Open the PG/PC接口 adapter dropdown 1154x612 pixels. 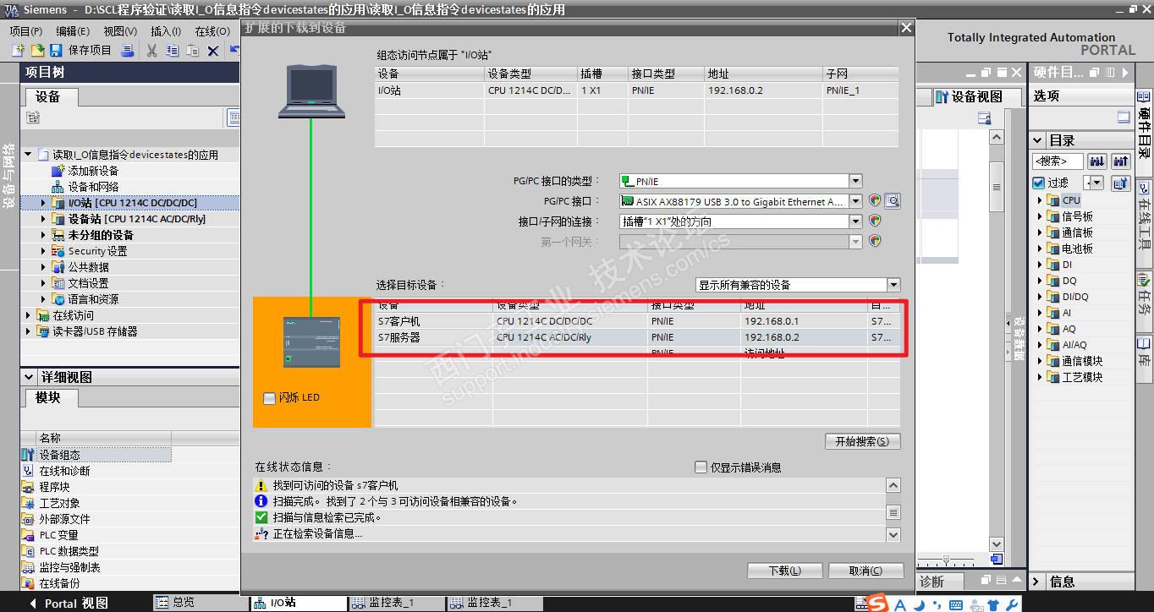(x=855, y=201)
